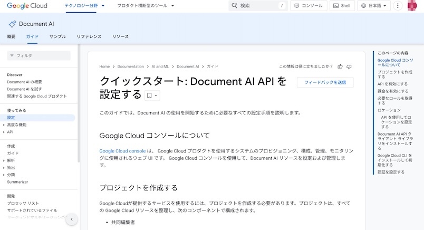Click the Document AI header title
This screenshot has width=424, height=230.
coord(36,24)
